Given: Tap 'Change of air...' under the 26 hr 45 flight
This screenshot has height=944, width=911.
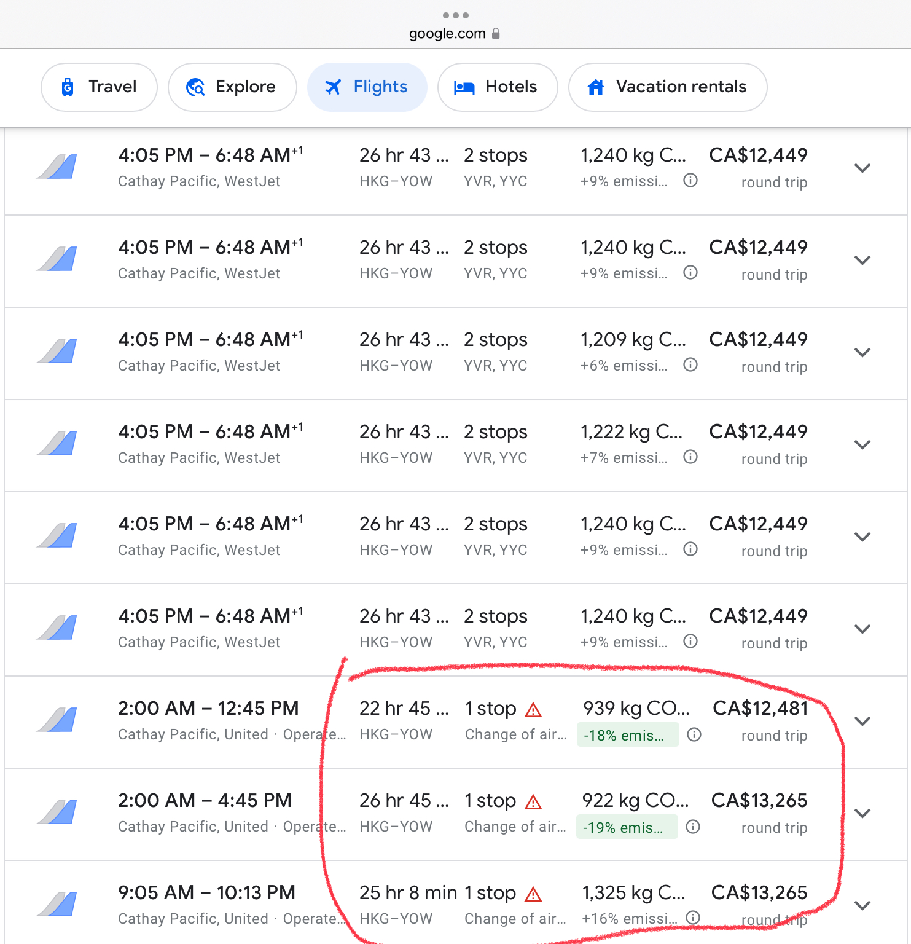Looking at the screenshot, I should [515, 827].
